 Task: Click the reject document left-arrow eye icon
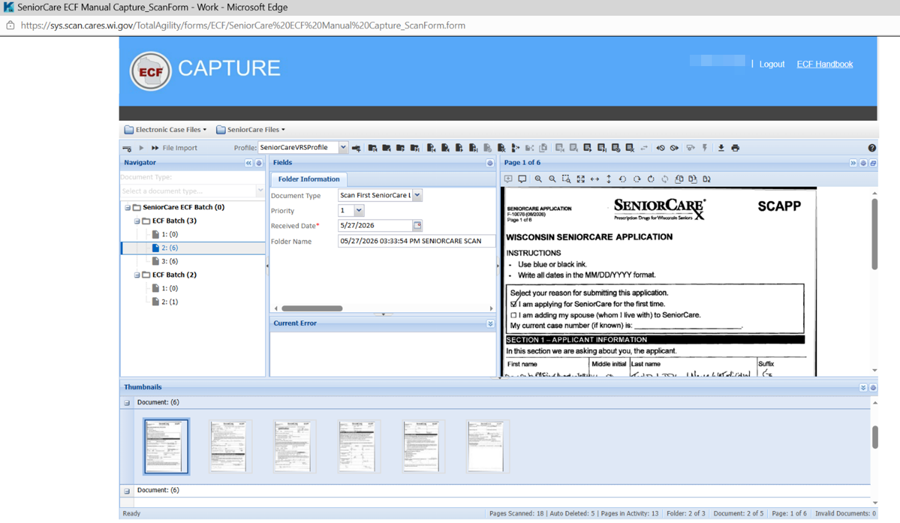pyautogui.click(x=660, y=148)
